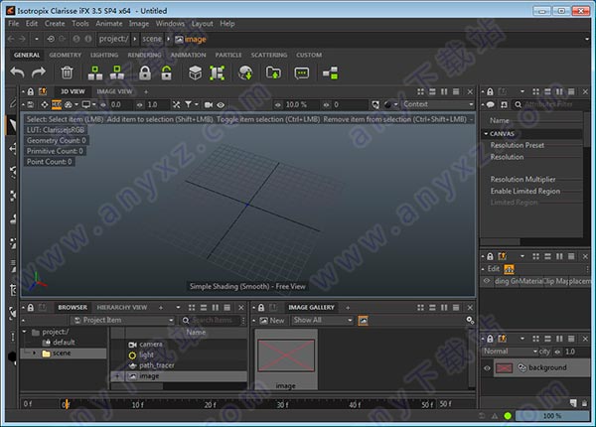Click the project:/ path segment

point(113,39)
